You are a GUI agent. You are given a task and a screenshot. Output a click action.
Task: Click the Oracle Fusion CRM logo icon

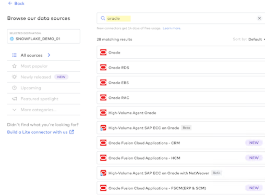(103, 143)
